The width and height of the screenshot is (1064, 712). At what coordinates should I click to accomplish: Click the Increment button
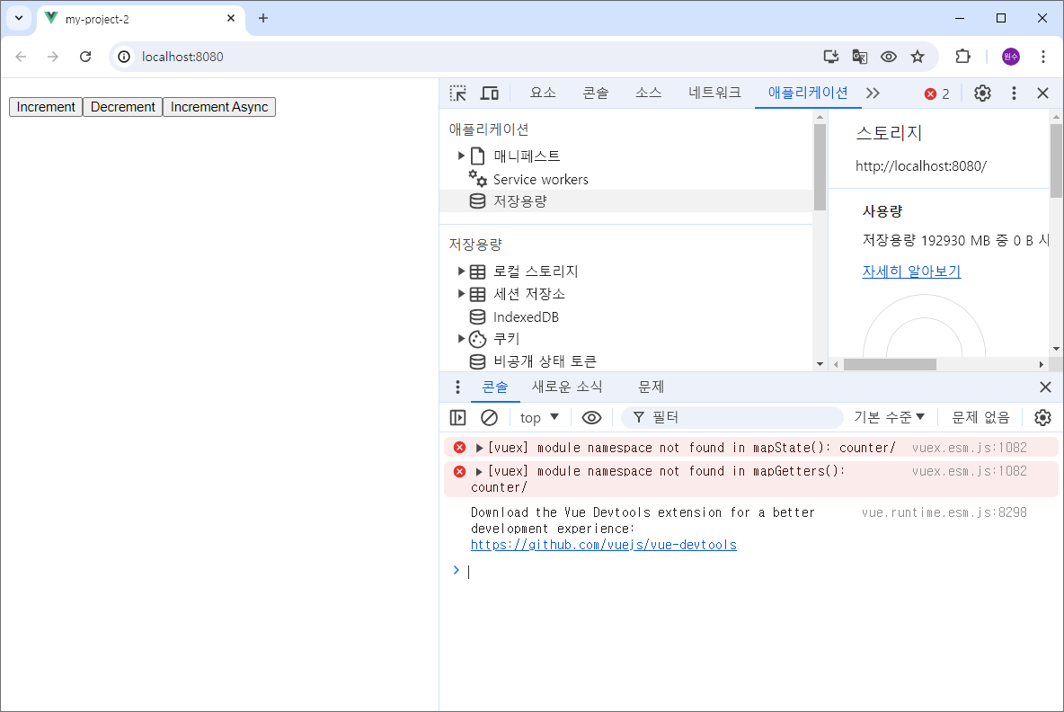(x=46, y=107)
